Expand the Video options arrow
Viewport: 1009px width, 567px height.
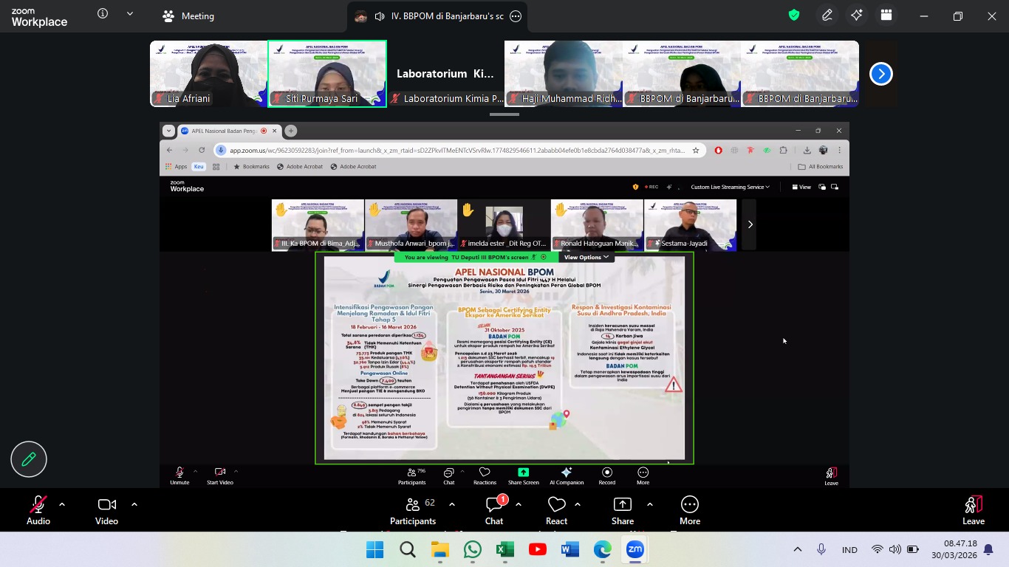[x=134, y=504]
